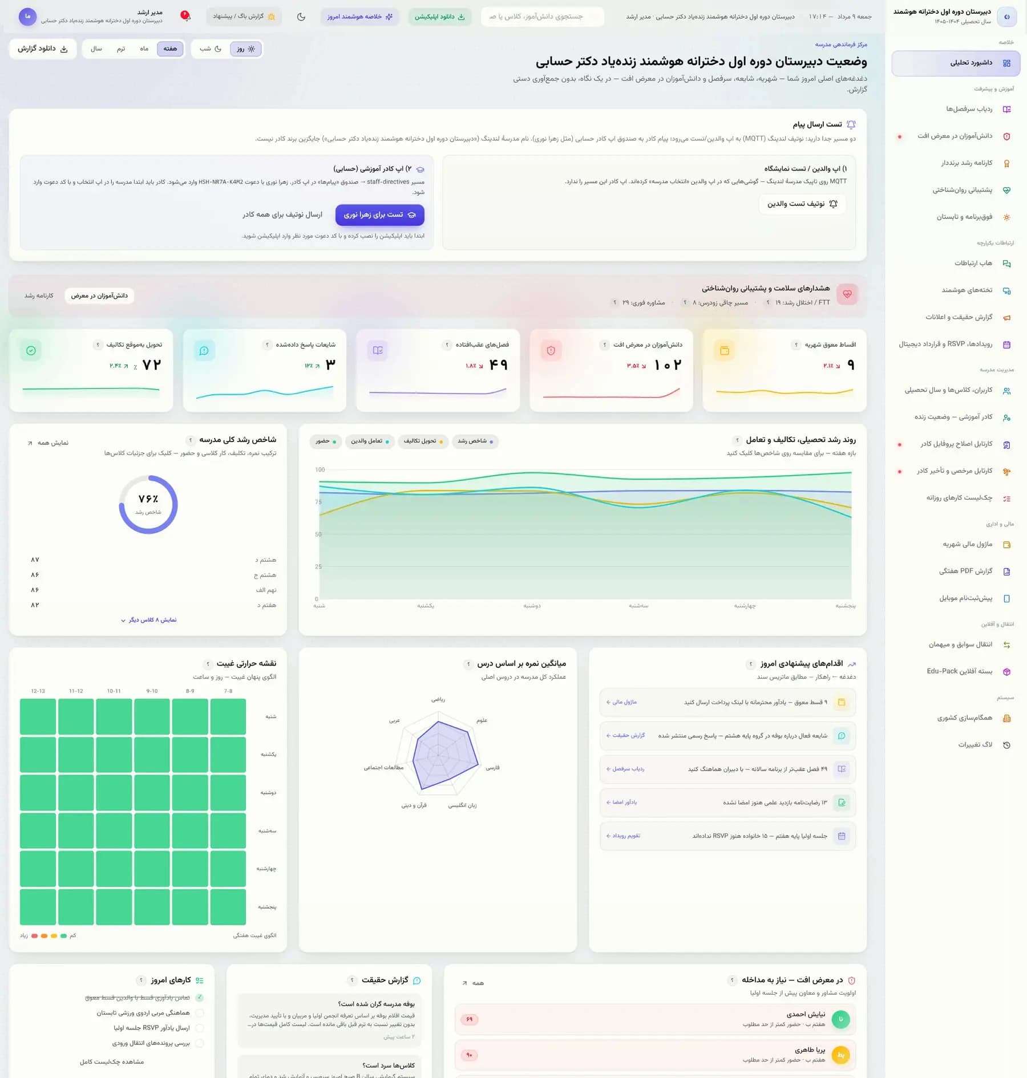Click the square icon beside the sidebar school name
Image resolution: width=1027 pixels, height=1078 pixels.
pos(1007,17)
